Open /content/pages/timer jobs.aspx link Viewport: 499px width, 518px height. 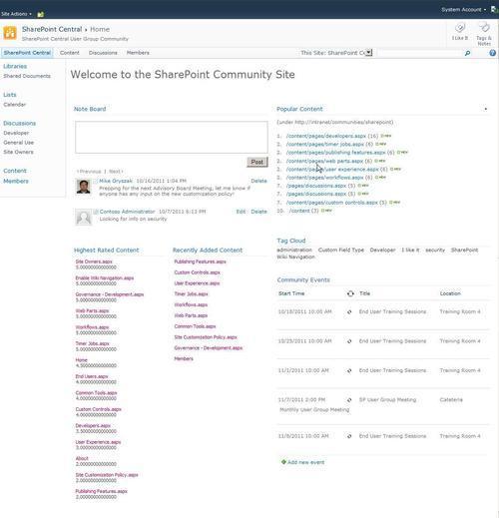click(325, 144)
